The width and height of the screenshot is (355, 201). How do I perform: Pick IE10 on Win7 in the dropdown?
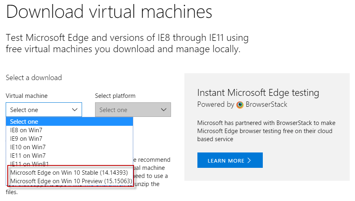click(x=28, y=147)
